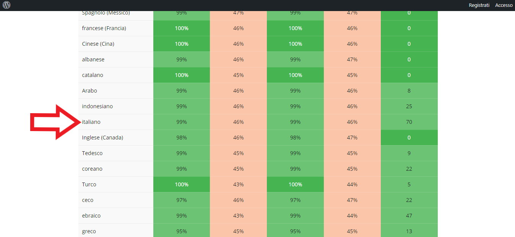Image resolution: width=515 pixels, height=237 pixels.
Task: Open francese (Francia) language link
Action: pyautogui.click(x=104, y=28)
